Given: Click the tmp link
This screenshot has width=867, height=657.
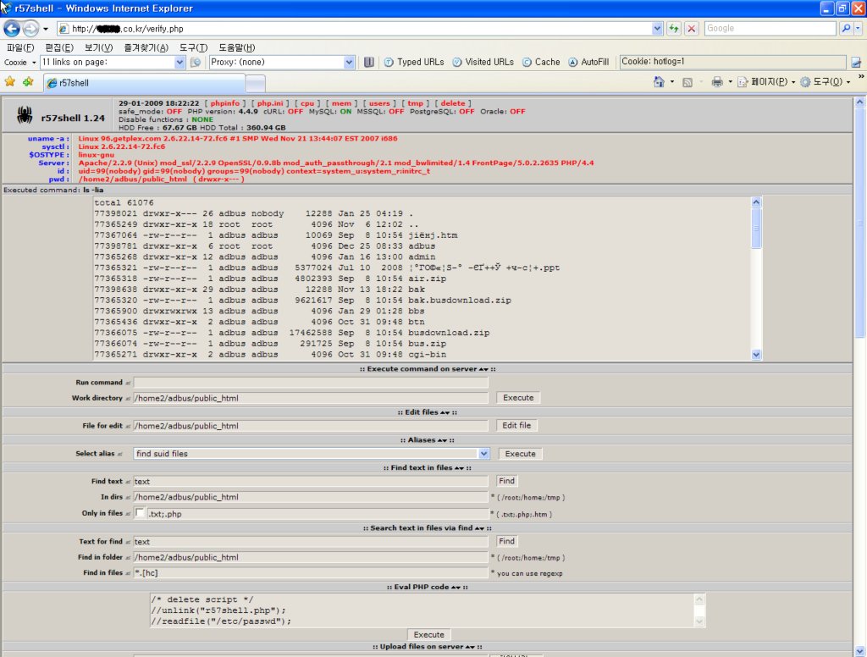Looking at the screenshot, I should click(415, 103).
